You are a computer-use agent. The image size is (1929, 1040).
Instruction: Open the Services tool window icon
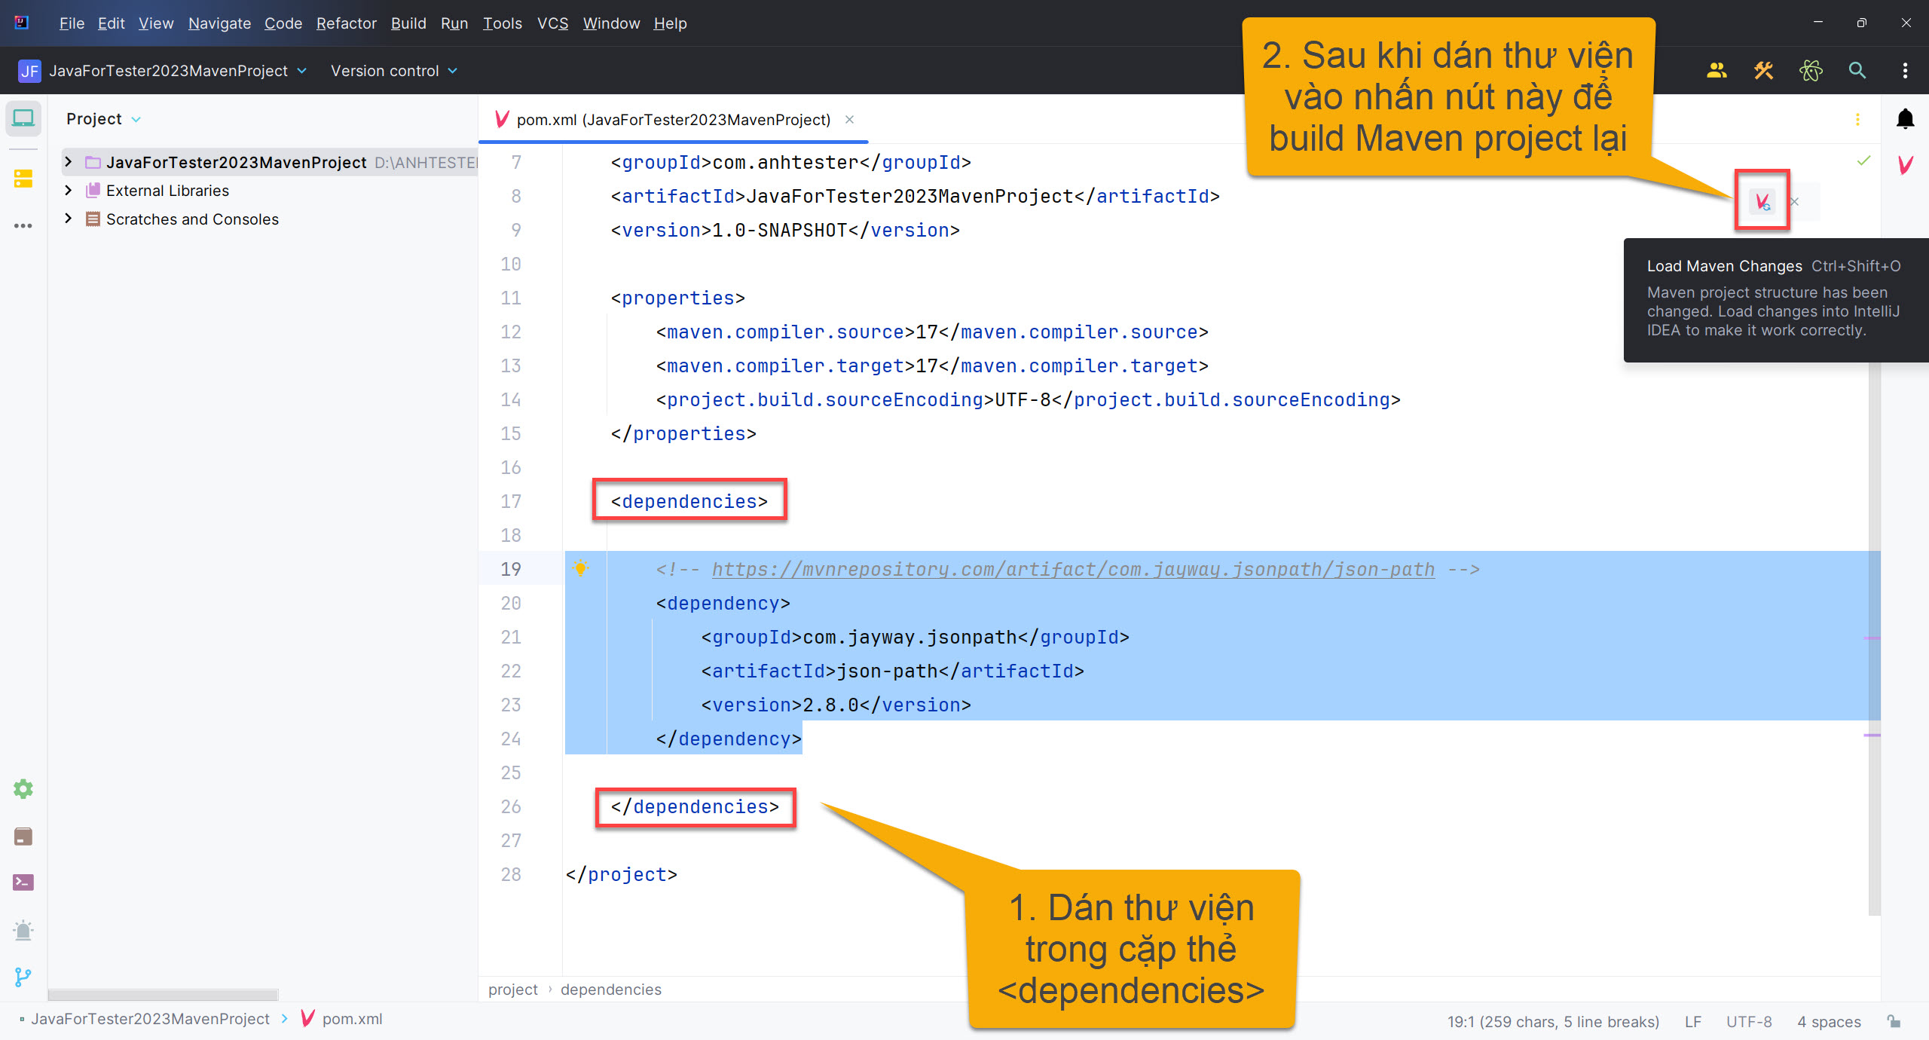23,789
